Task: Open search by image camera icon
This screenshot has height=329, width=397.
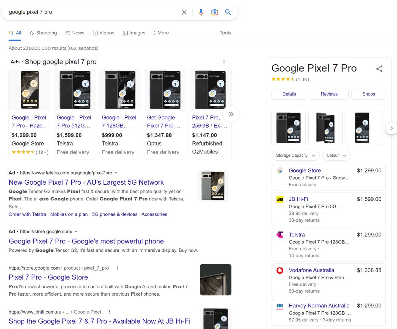Action: [215, 12]
